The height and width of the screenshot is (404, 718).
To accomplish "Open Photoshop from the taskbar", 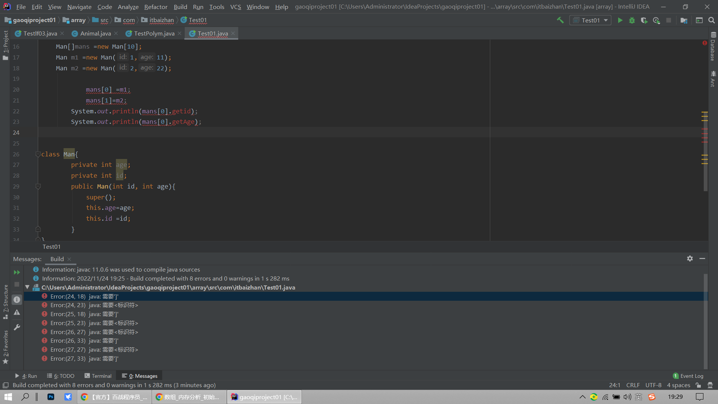I will pyautogui.click(x=51, y=397).
